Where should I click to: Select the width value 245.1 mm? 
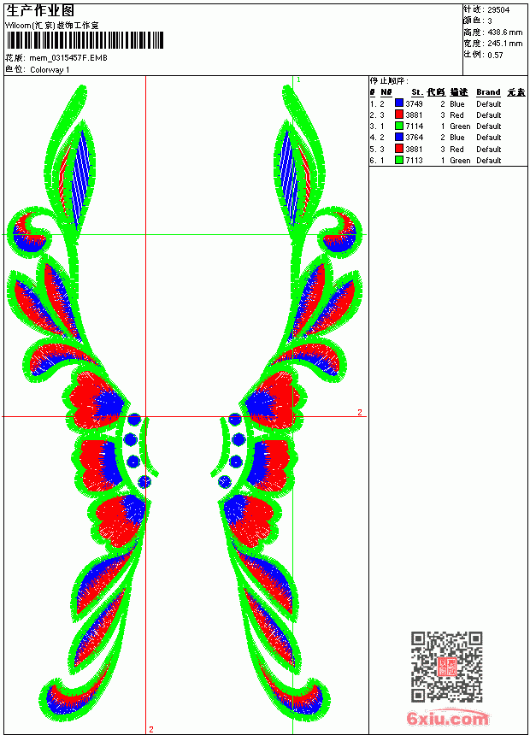(x=505, y=44)
